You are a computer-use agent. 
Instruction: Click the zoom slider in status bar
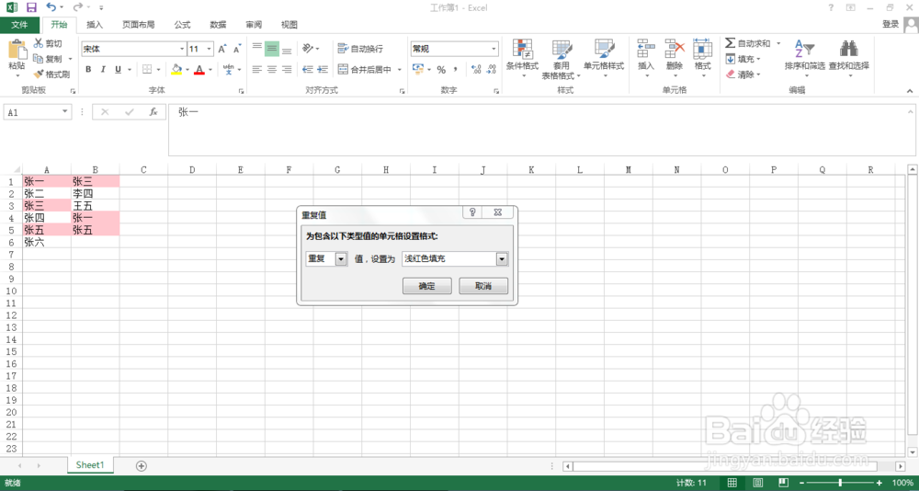[x=841, y=482]
